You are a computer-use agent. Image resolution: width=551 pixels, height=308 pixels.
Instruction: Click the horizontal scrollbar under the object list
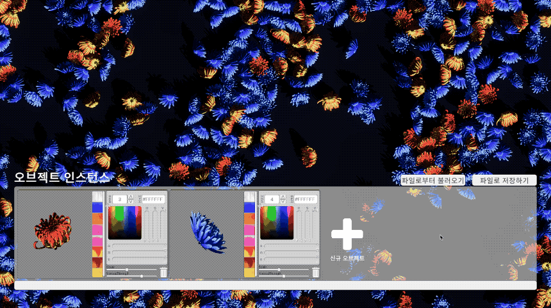(x=275, y=285)
